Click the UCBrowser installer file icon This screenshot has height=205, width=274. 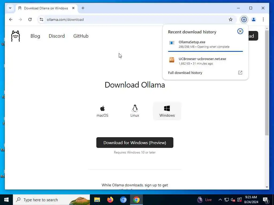[x=172, y=60]
